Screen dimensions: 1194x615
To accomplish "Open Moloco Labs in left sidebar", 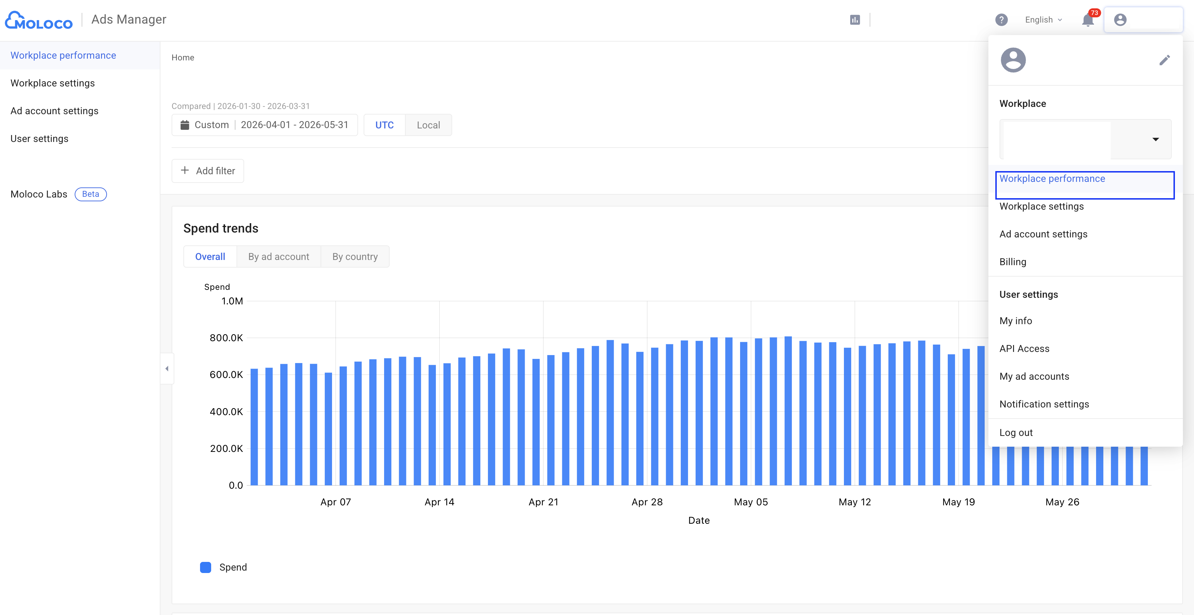I will tap(39, 194).
